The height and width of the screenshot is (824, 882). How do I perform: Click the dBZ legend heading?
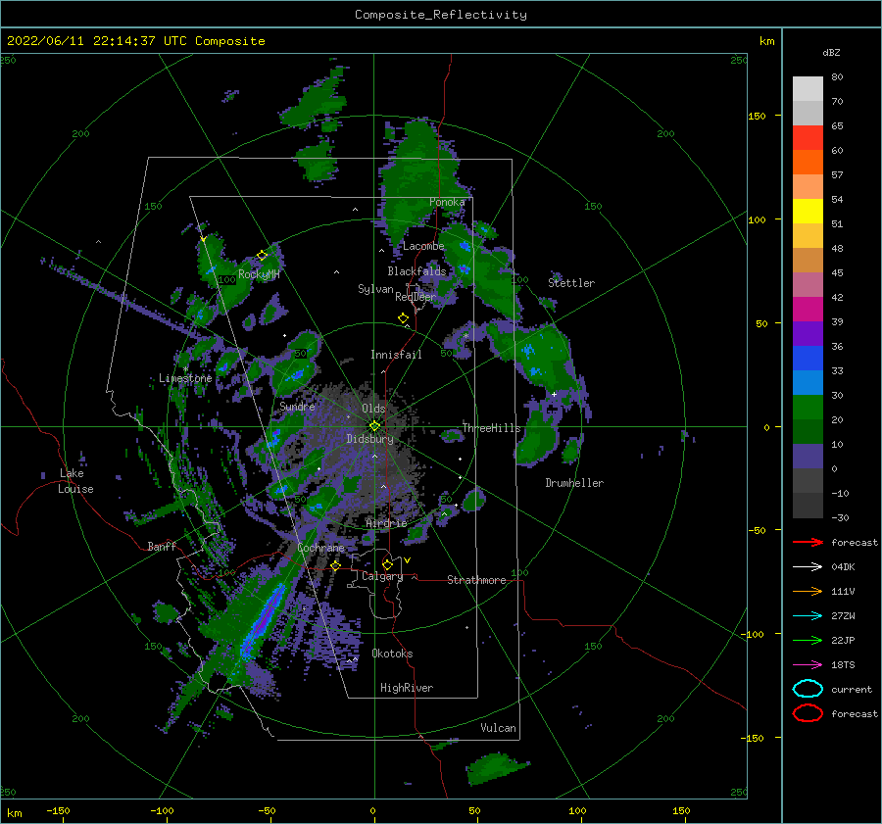pos(831,53)
